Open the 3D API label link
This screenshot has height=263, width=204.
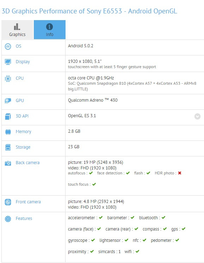tap(22, 116)
